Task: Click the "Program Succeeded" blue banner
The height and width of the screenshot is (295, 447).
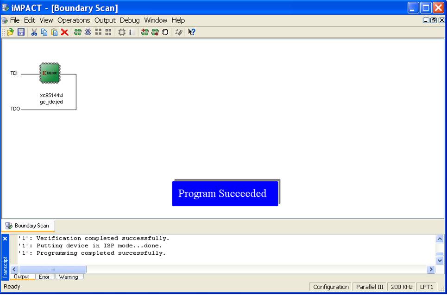Action: 225,193
